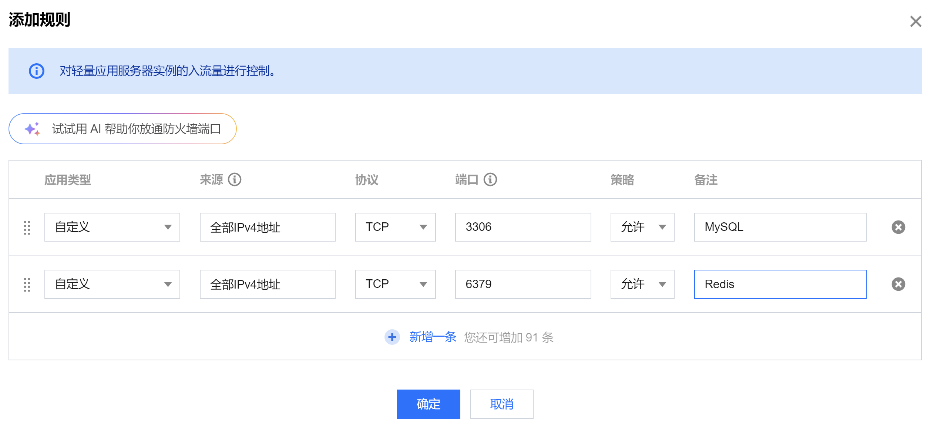Click the 新增一条 link
The image size is (934, 431).
click(x=433, y=337)
